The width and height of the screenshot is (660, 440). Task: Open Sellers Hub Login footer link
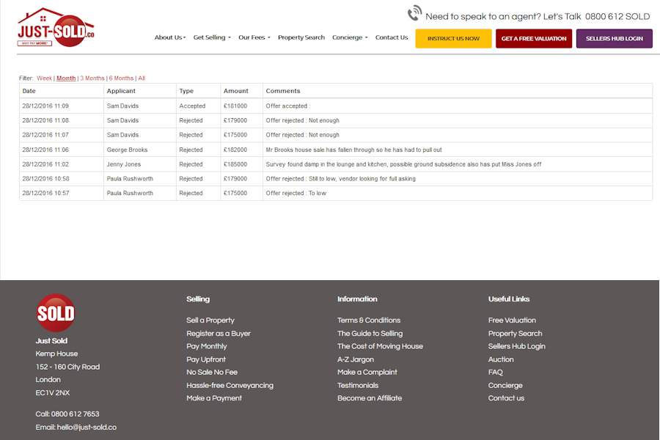click(x=517, y=347)
